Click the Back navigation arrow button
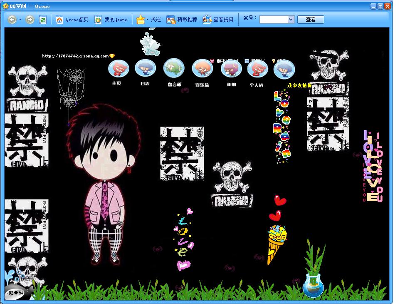 12,20
